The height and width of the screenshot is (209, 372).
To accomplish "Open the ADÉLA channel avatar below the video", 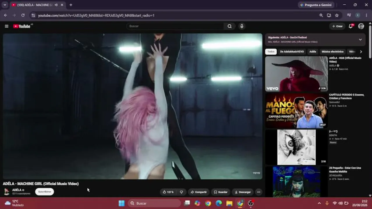I will tap(6, 192).
